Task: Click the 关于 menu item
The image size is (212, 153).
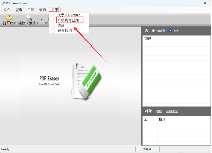Action: 54,10
